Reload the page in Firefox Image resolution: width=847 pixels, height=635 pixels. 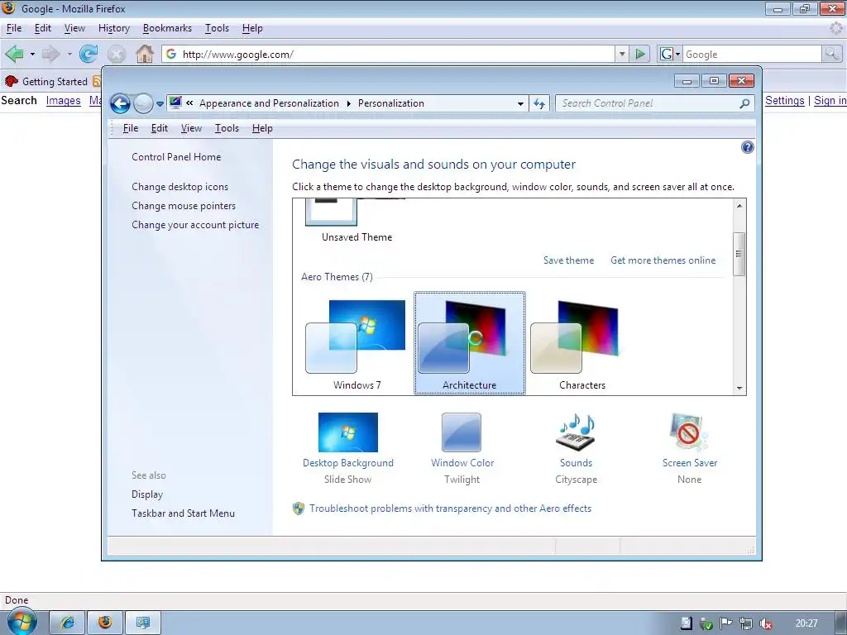pyautogui.click(x=89, y=54)
